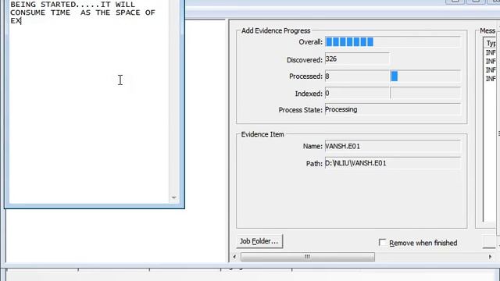This screenshot has width=500, height=281.
Task: Click the Overall progress bar
Action: click(392, 41)
